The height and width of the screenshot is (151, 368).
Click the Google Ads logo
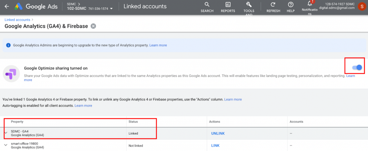click(36, 7)
